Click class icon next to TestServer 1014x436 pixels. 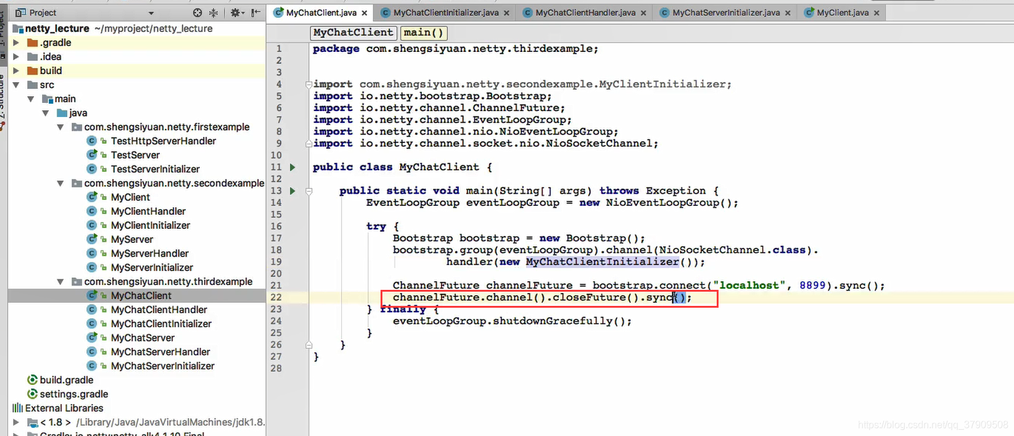coord(92,155)
